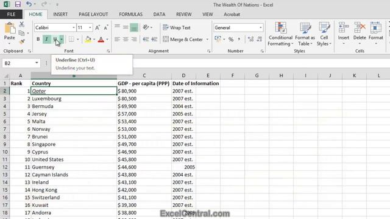This screenshot has width=390, height=219.
Task: Toggle Underline formatting
Action: pyautogui.click(x=55, y=39)
